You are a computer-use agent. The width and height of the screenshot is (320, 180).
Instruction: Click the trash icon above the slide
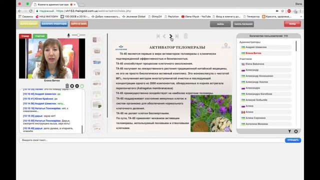185,36
